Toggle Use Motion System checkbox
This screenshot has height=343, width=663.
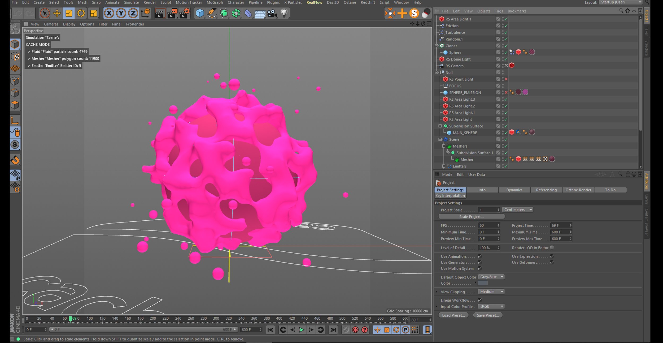pyautogui.click(x=480, y=268)
